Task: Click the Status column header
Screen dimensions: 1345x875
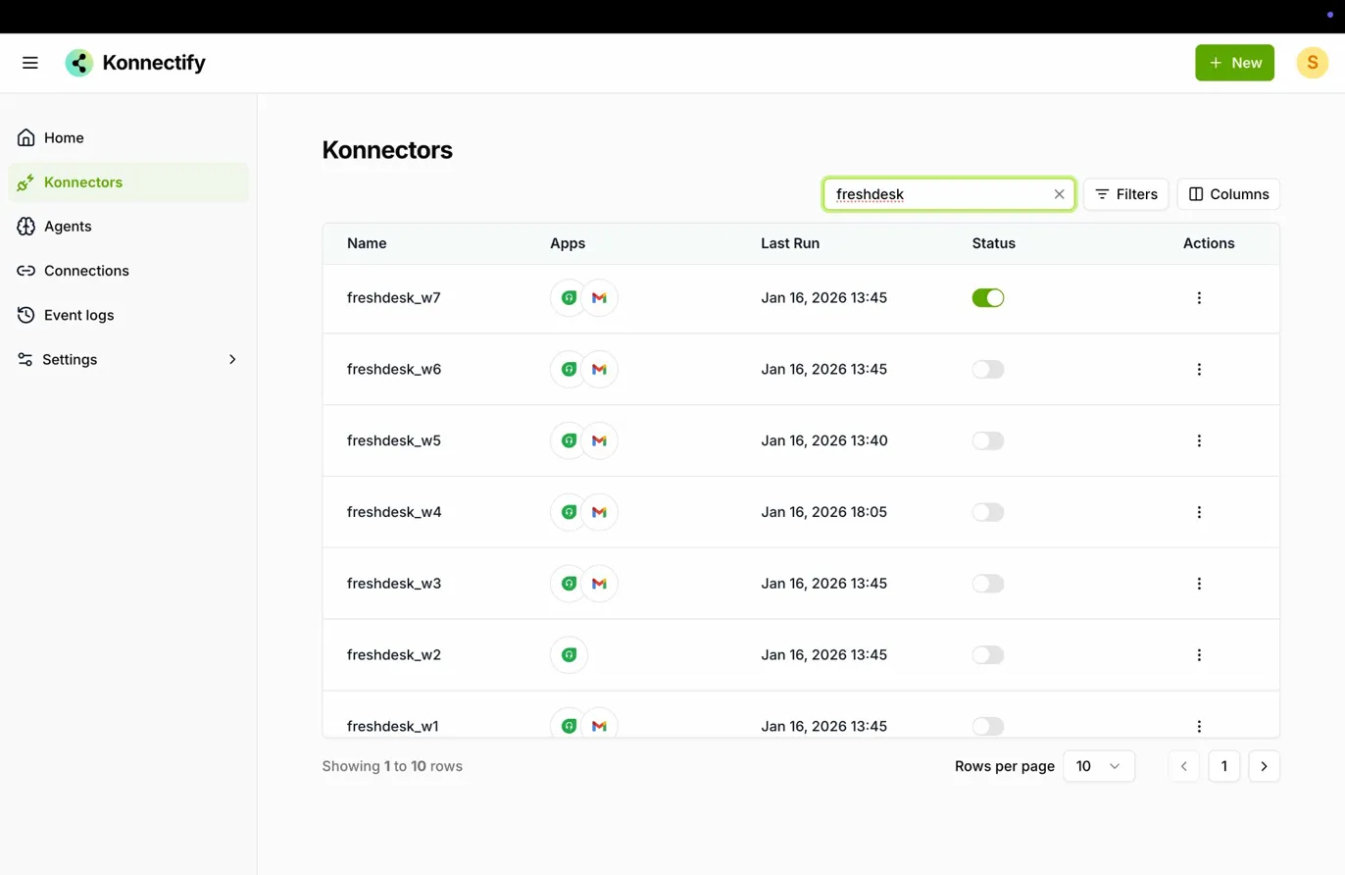Action: click(994, 243)
